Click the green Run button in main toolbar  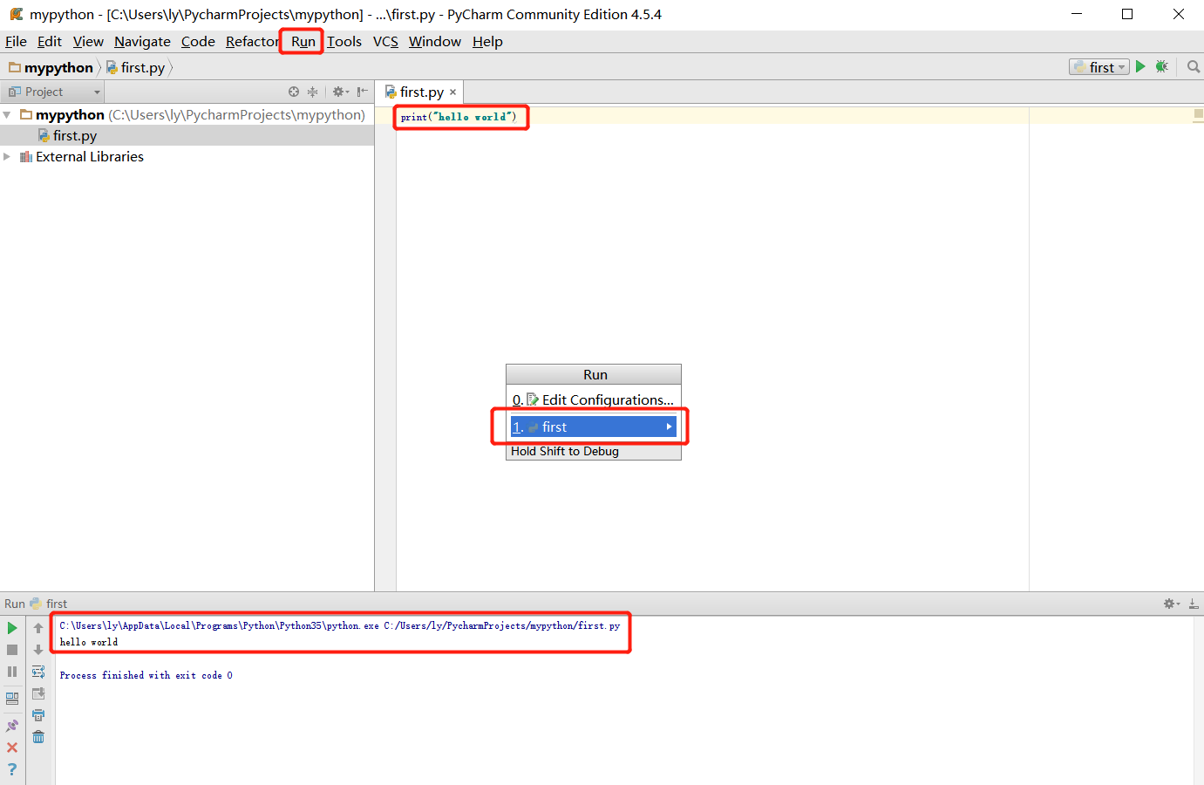click(1140, 67)
